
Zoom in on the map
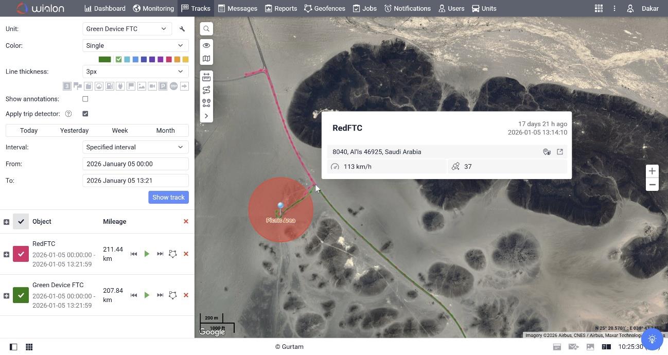point(652,171)
